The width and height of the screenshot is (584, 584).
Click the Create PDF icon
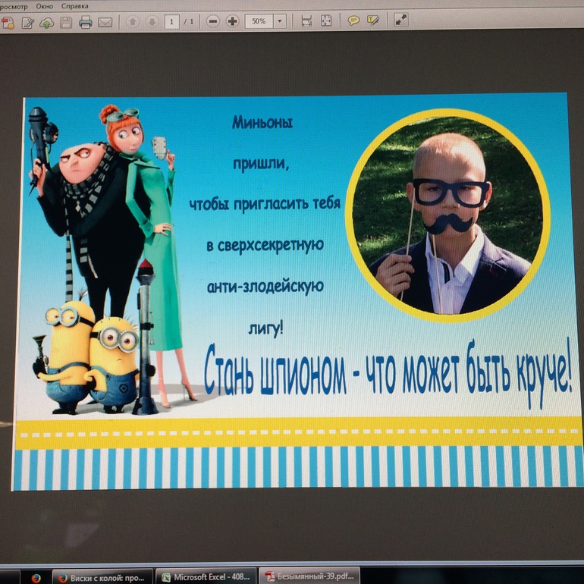[x=8, y=23]
